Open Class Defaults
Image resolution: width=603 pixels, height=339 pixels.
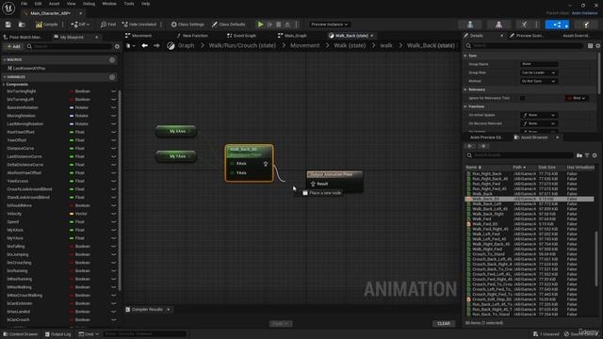point(228,24)
